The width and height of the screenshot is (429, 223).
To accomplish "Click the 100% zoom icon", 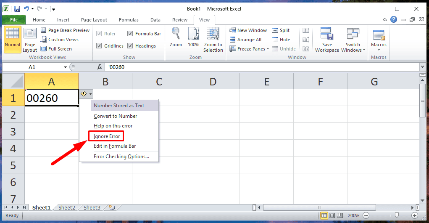I will (x=193, y=34).
